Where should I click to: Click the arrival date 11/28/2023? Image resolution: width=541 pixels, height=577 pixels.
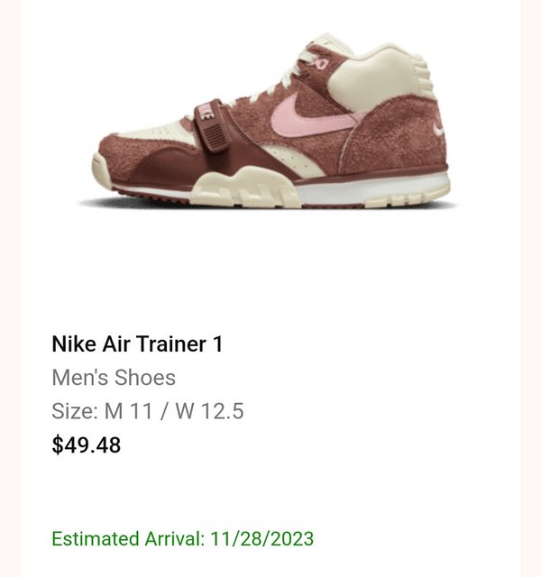[x=261, y=538]
